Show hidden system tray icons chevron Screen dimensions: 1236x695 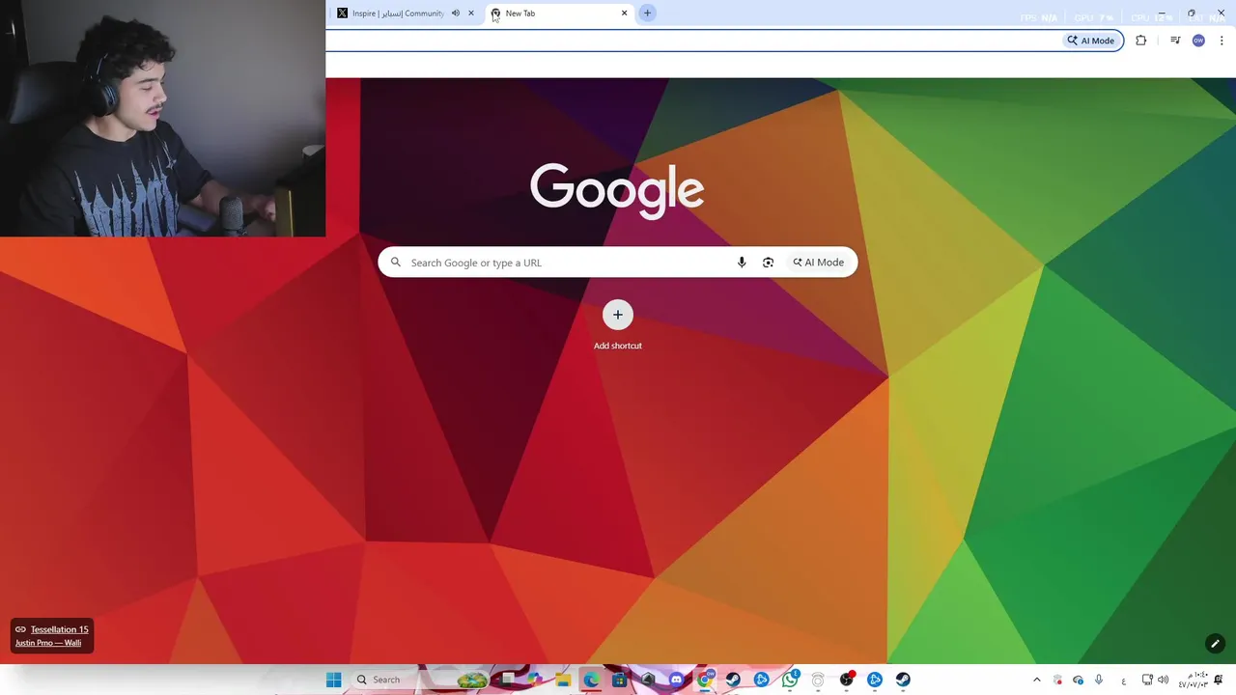tap(1037, 680)
